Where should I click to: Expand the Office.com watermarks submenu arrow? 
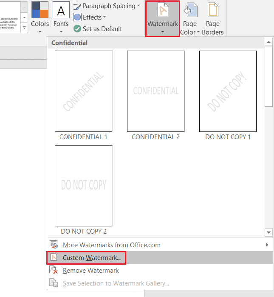(x=267, y=245)
